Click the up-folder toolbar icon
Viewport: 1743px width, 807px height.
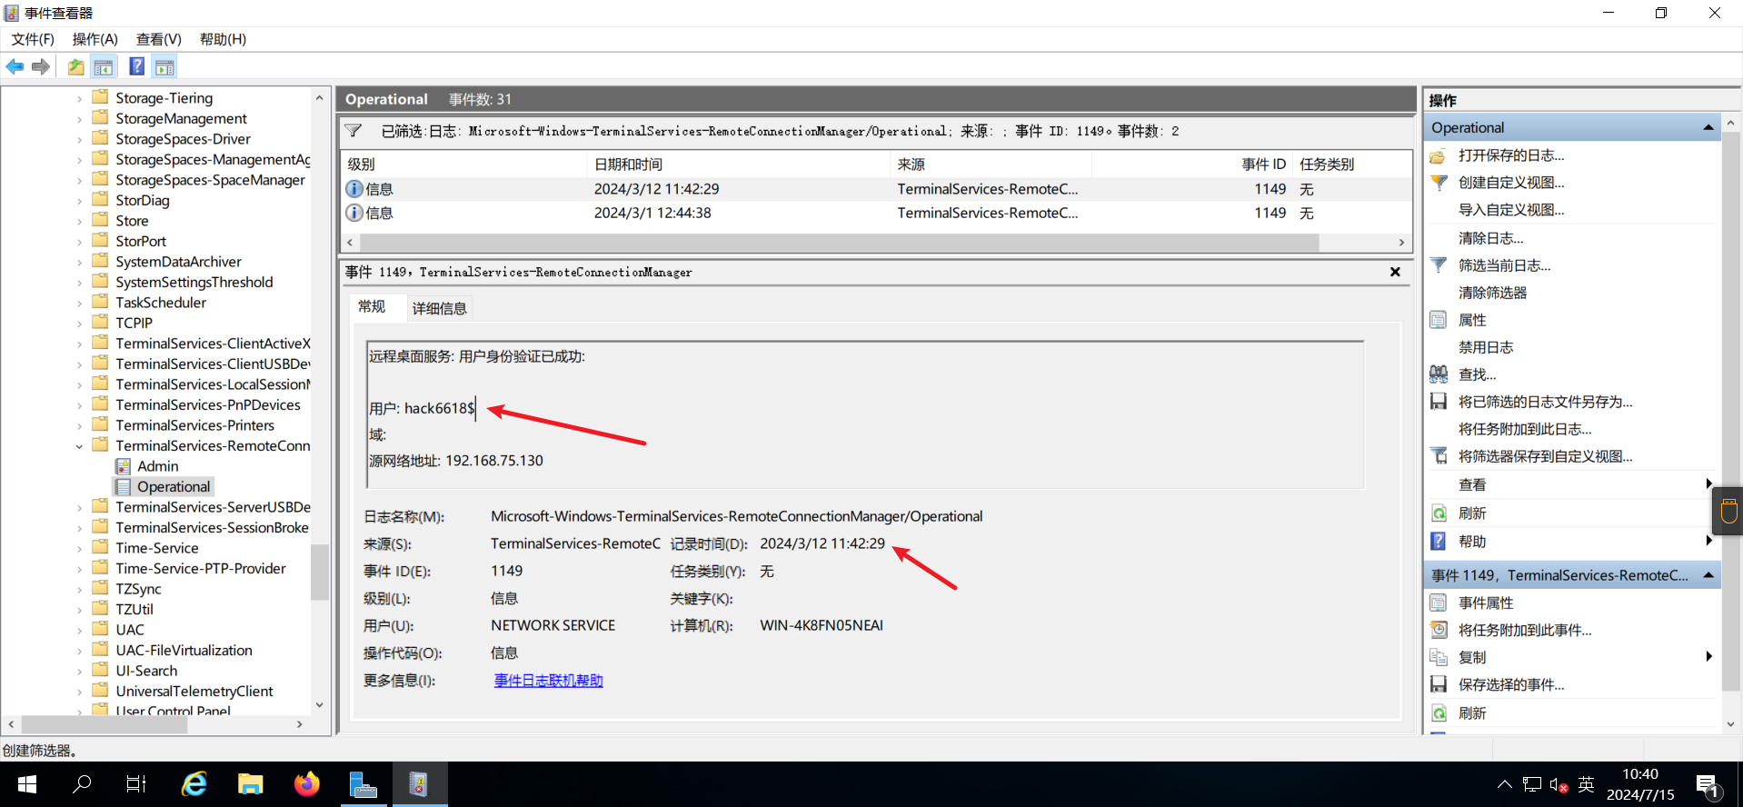[x=75, y=66]
